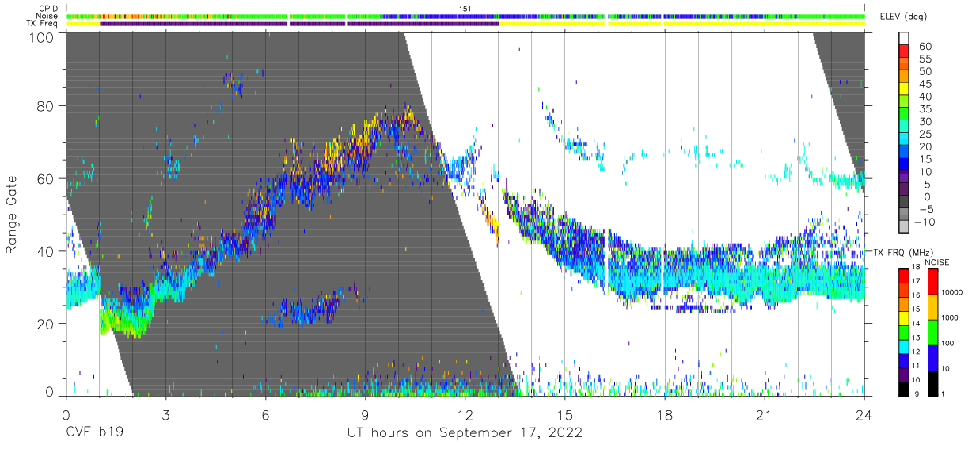The image size is (972, 449).
Task: Click NOISE legend value 1000
Action: click(949, 318)
